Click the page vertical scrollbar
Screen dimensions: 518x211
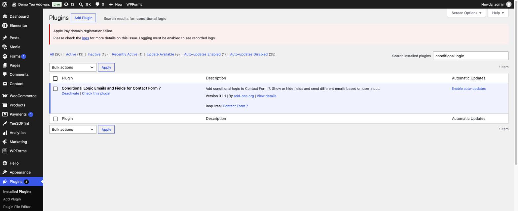tap(516, 82)
